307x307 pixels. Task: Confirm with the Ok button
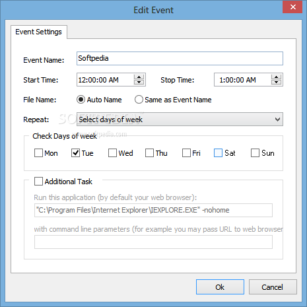tap(220, 287)
